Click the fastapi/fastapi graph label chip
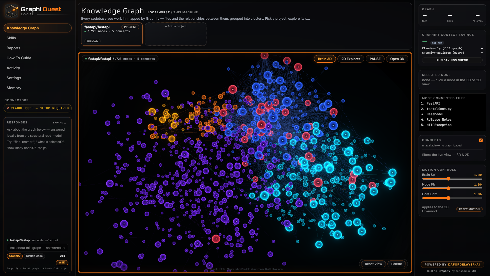This screenshot has height=276, width=490. point(120,59)
